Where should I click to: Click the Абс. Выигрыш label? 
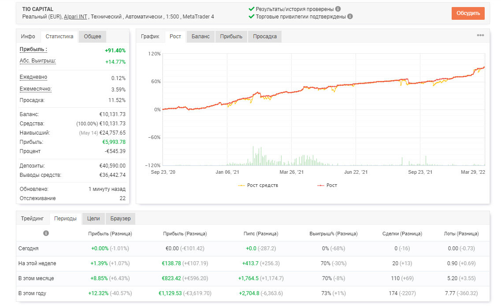tap(38, 61)
